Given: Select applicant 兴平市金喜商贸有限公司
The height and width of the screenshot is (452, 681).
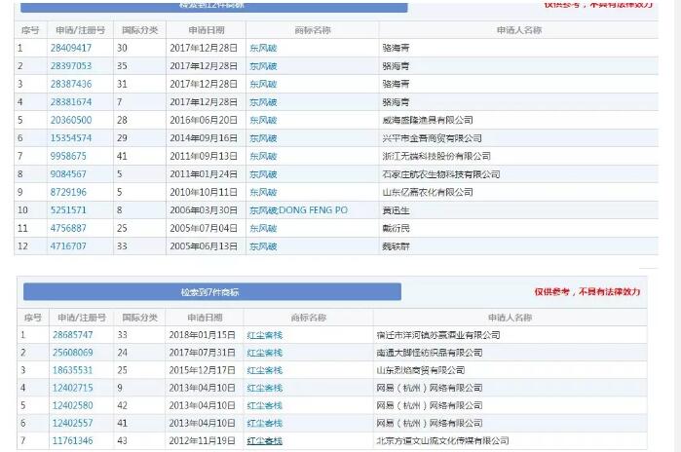Looking at the screenshot, I should point(432,138).
